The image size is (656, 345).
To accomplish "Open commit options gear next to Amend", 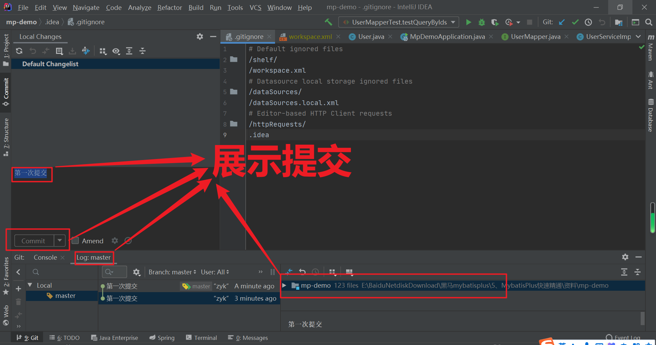I will [115, 241].
